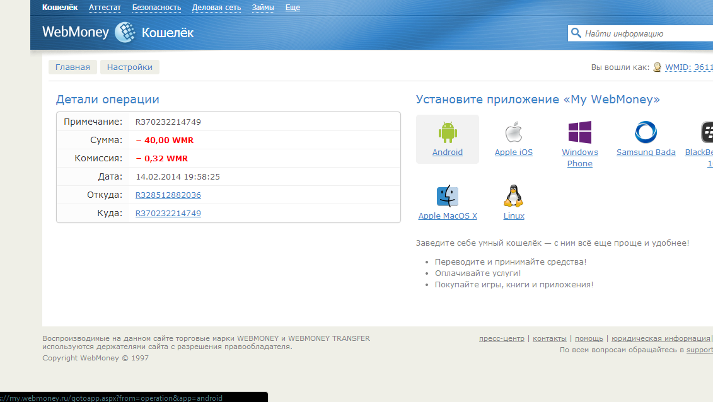The width and height of the screenshot is (713, 402).
Task: Click the WebMoney globe logo
Action: 125,32
